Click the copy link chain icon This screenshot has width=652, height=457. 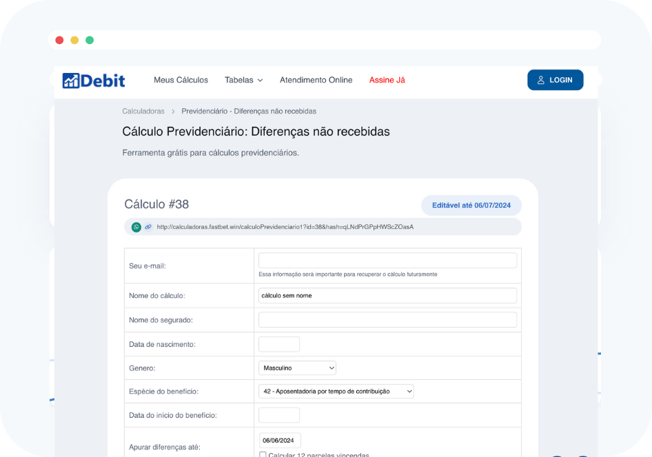click(x=147, y=226)
